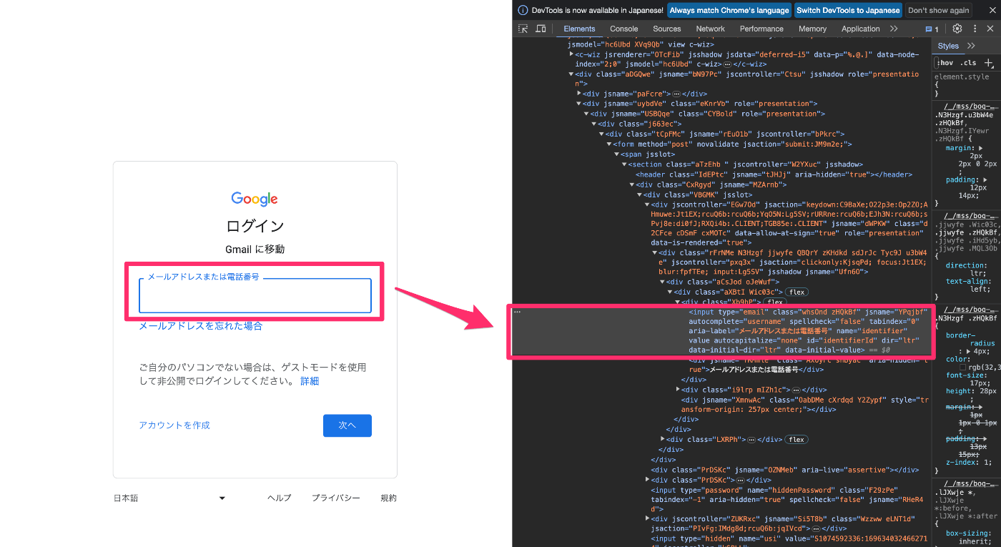The height and width of the screenshot is (547, 1001).
Task: Click the direction ltr style property
Action: pos(966,268)
